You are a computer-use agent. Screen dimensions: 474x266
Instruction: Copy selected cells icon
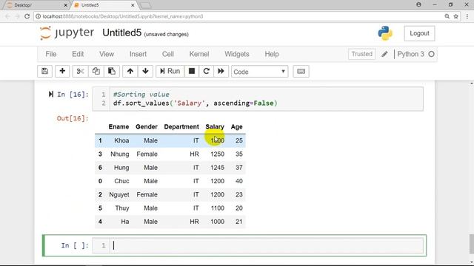coord(96,71)
